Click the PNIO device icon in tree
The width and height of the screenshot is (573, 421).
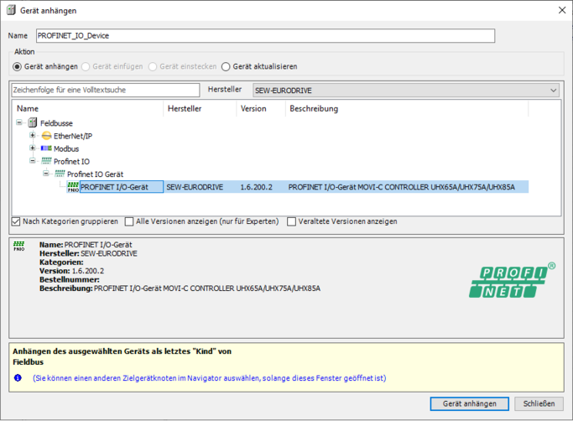coord(73,187)
